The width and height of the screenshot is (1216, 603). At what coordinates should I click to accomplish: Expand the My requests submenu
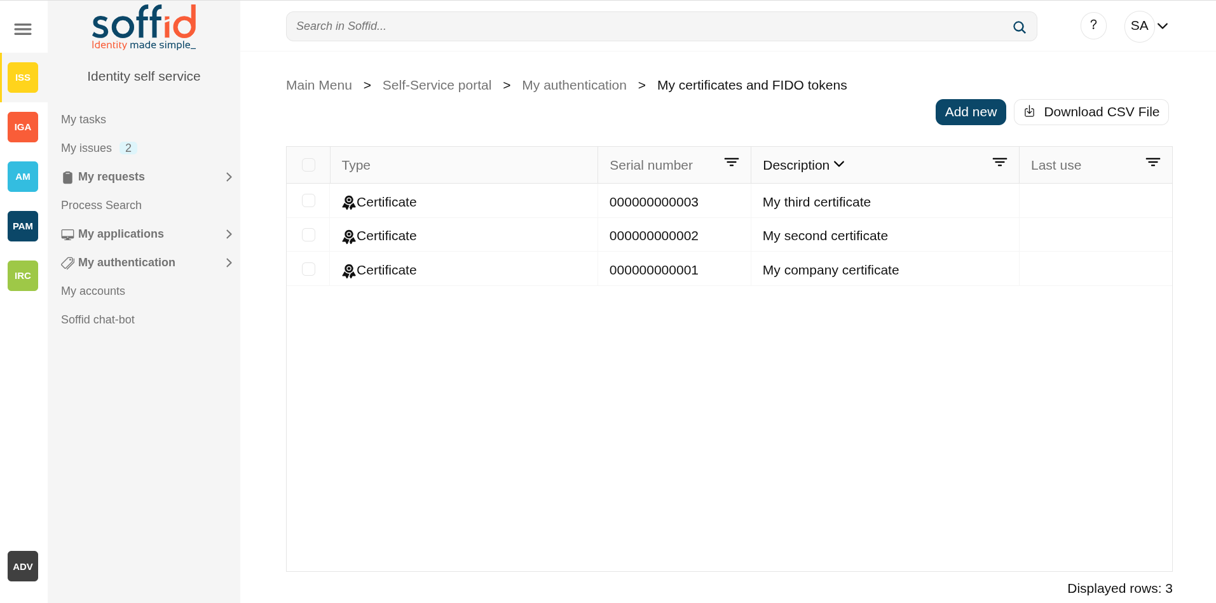coord(229,177)
